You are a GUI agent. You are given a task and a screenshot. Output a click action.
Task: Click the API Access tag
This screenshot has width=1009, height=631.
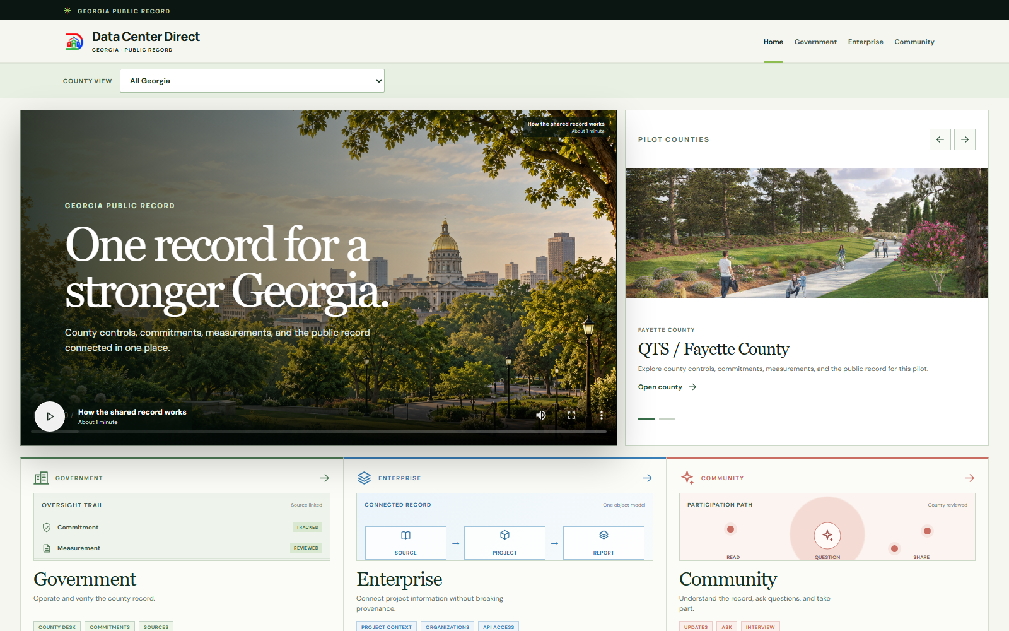click(498, 627)
